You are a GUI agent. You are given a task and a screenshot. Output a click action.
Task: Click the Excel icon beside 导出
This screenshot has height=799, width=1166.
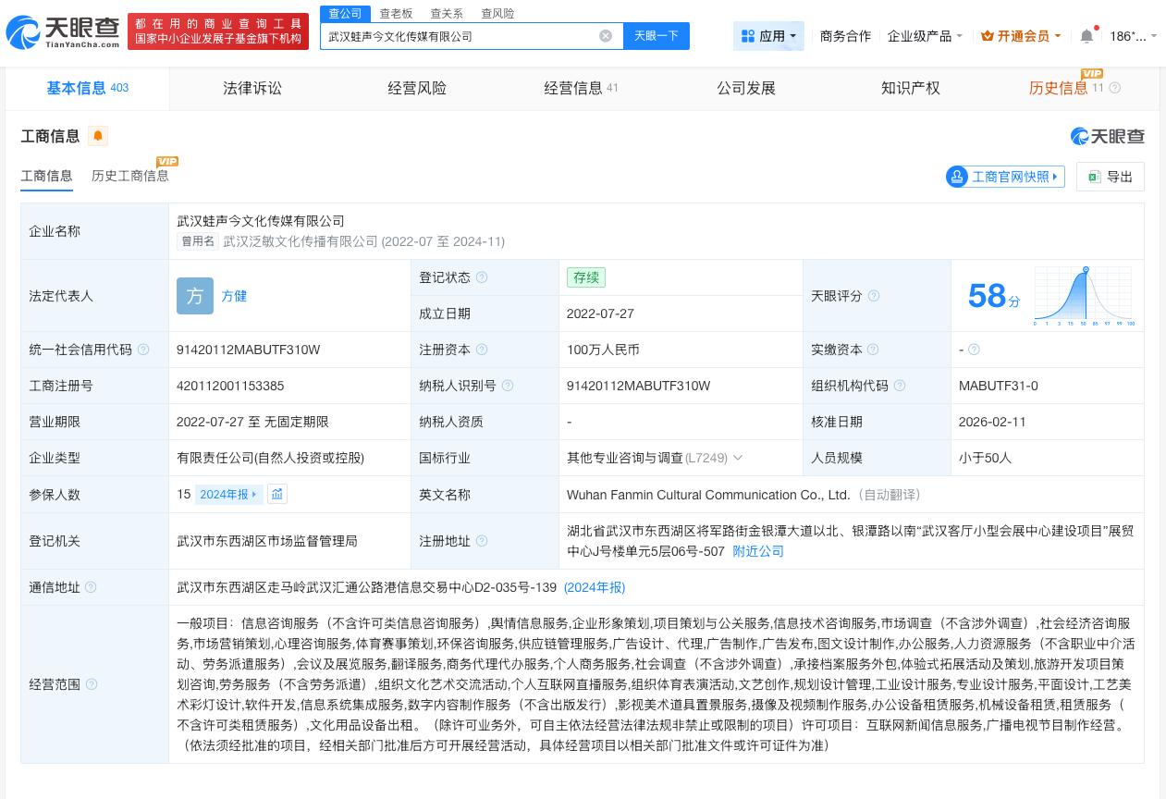[x=1095, y=177]
